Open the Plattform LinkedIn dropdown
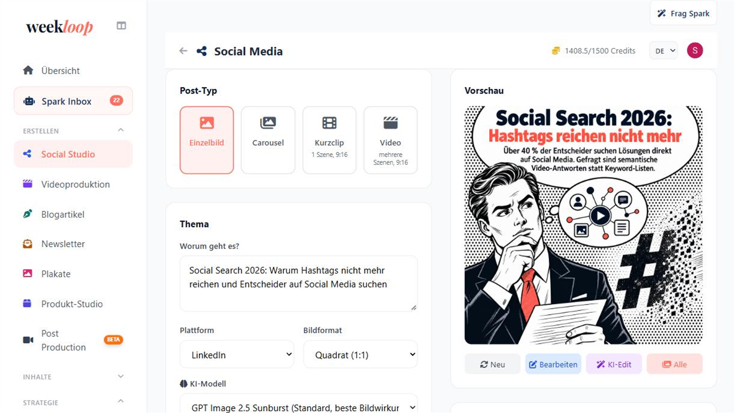 237,354
